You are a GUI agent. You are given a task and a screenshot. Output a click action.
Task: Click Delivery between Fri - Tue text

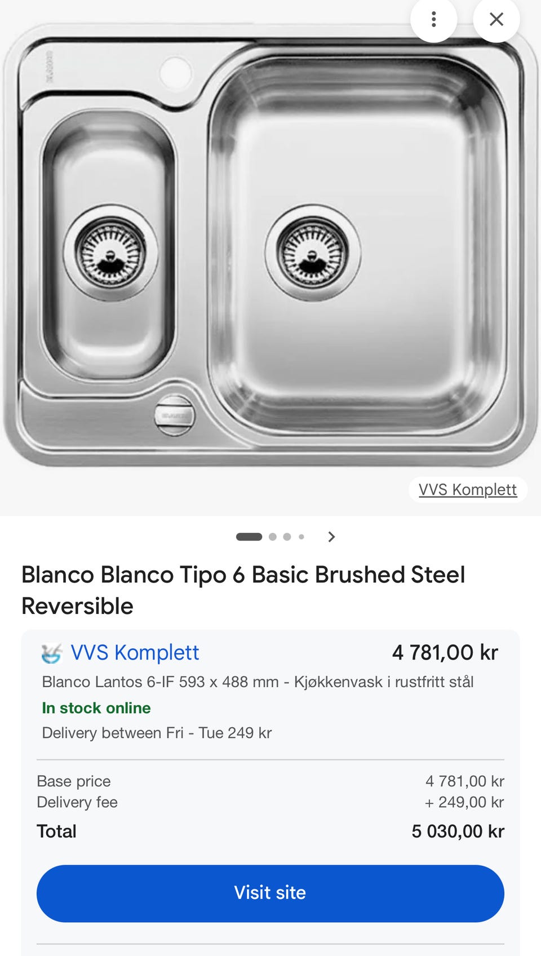[x=157, y=733]
